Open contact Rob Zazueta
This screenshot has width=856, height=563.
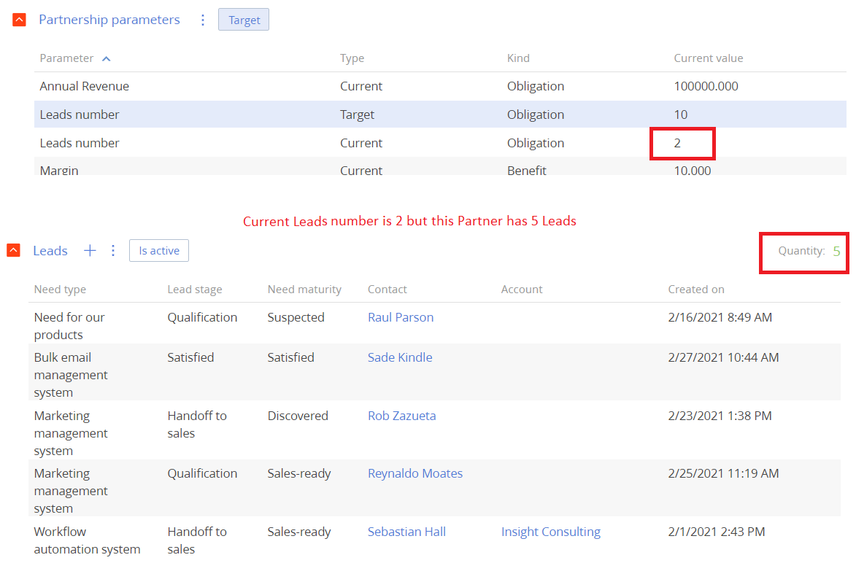tap(402, 416)
